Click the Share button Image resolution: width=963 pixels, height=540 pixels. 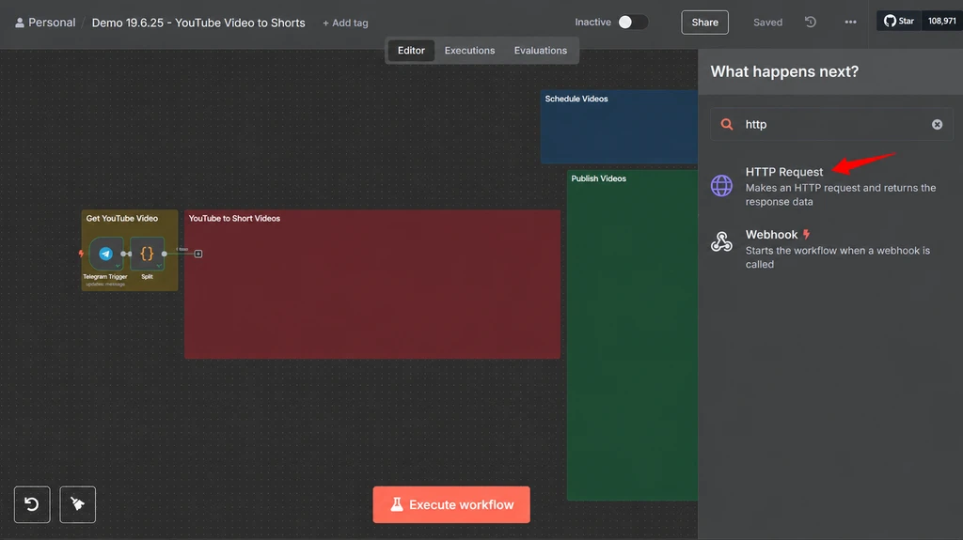tap(704, 23)
